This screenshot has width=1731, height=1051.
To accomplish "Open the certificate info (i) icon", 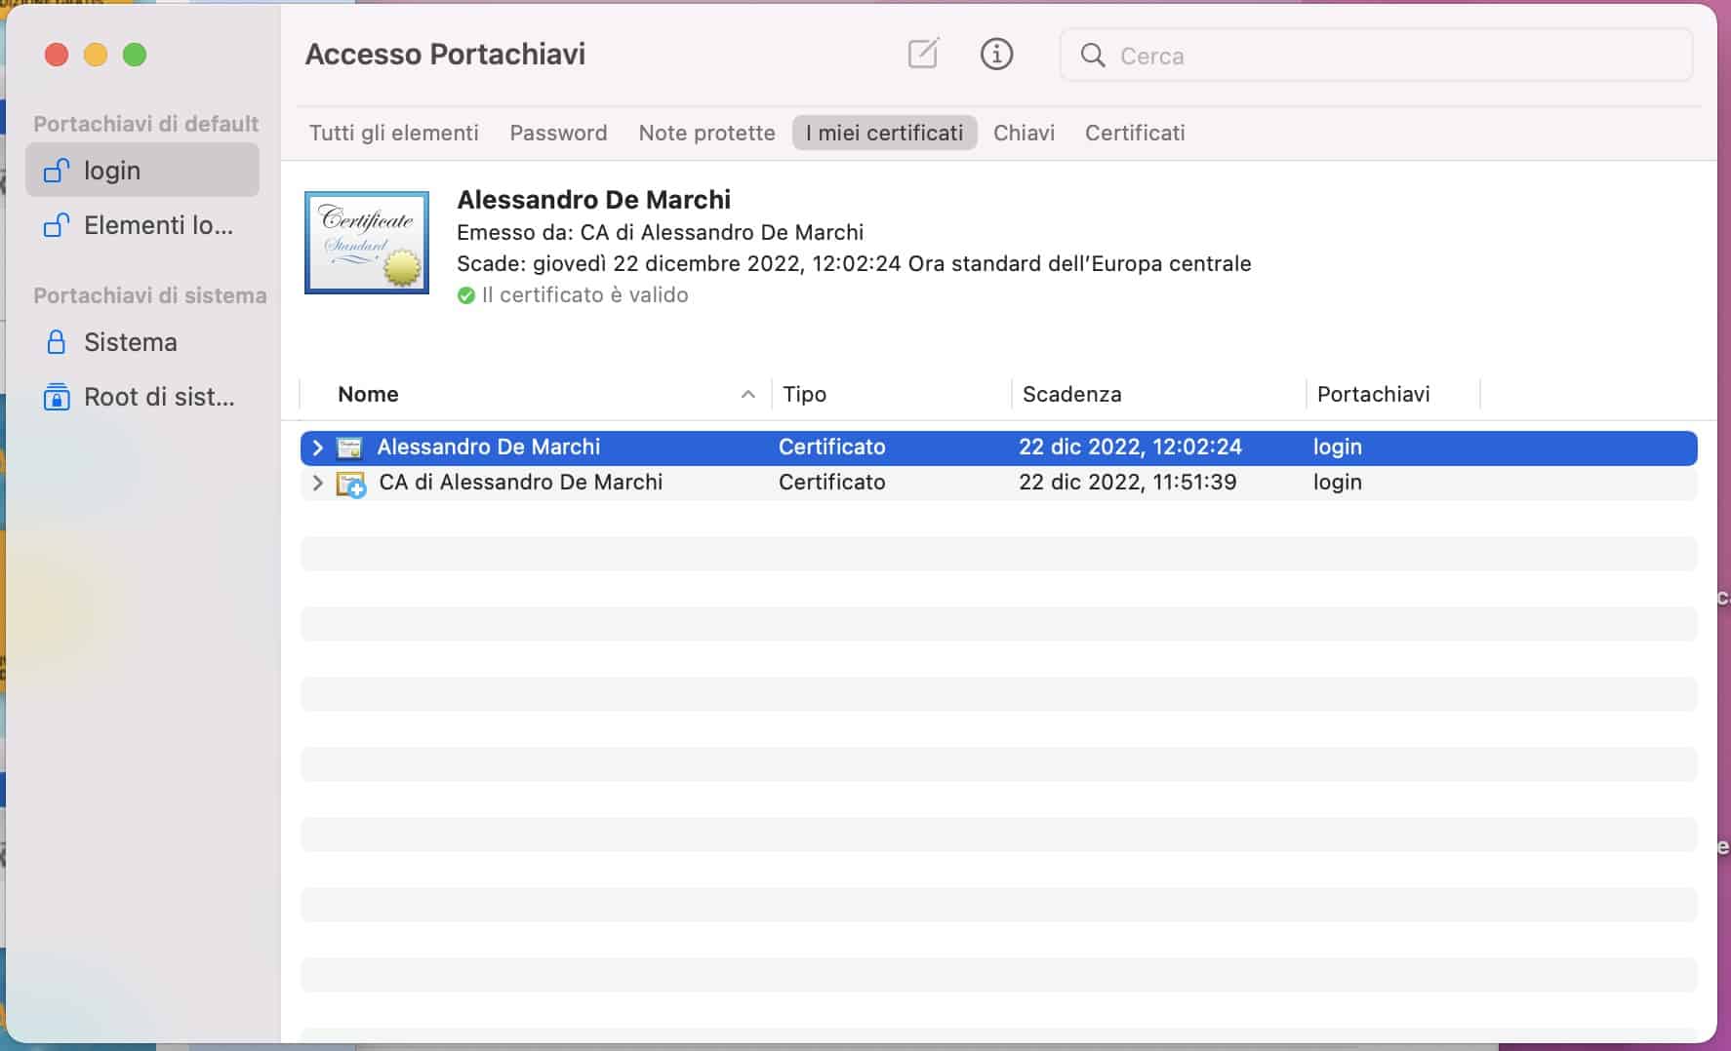I will click(x=995, y=55).
